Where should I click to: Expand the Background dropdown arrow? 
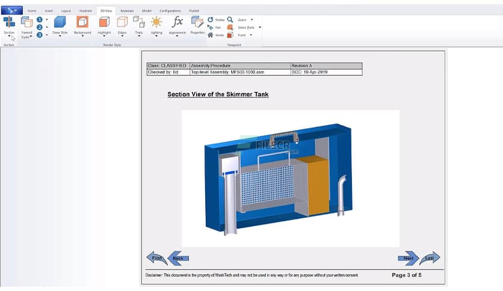pos(82,36)
